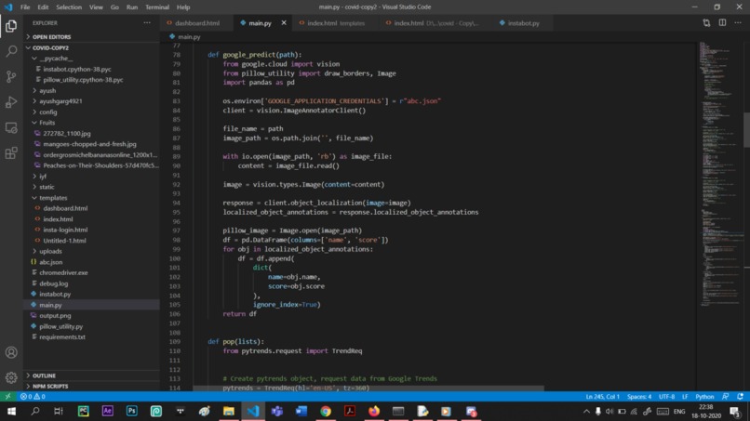Open the Explorer view in activity bar
Viewport: 750px width, 421px height.
click(x=11, y=26)
